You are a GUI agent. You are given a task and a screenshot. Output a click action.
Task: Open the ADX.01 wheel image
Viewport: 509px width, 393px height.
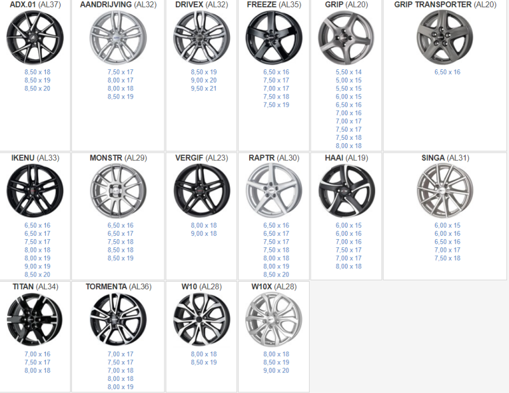click(x=35, y=38)
